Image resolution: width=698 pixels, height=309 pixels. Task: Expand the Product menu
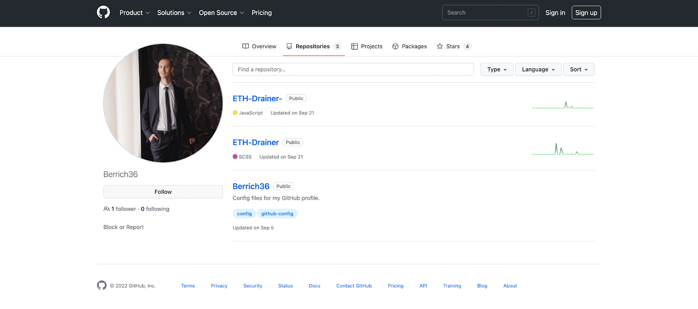click(135, 13)
